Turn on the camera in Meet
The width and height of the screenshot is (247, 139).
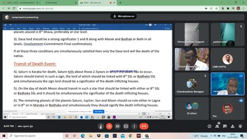(x=109, y=126)
